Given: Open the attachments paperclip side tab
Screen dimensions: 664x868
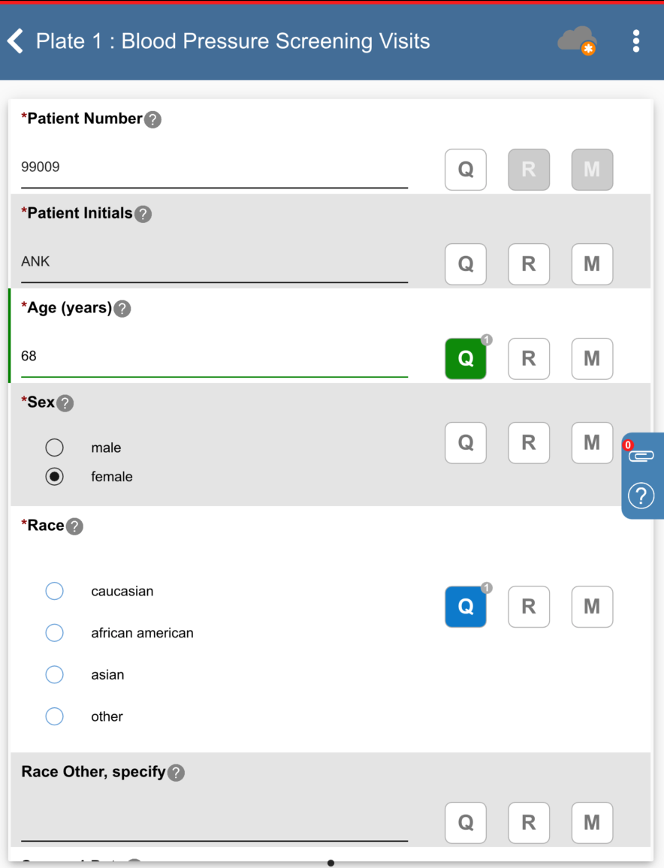Looking at the screenshot, I should pos(641,456).
